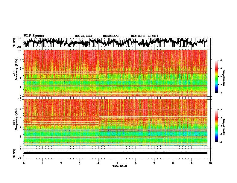
Task: Click the '6' frequency tick of ch.1 spectrogram
Action: 21,68
